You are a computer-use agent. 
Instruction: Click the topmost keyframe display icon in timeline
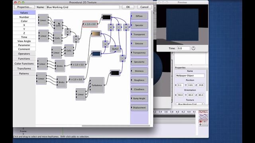[x=203, y=112]
